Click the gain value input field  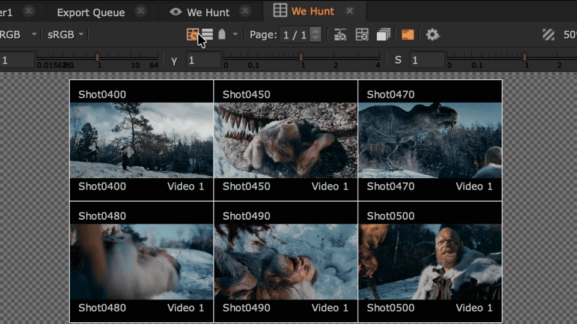(x=17, y=60)
